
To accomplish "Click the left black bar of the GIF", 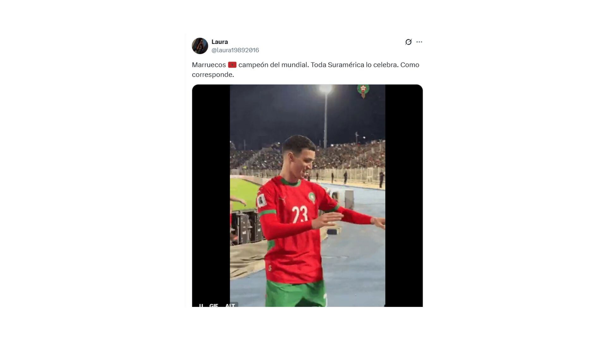I will [211, 195].
